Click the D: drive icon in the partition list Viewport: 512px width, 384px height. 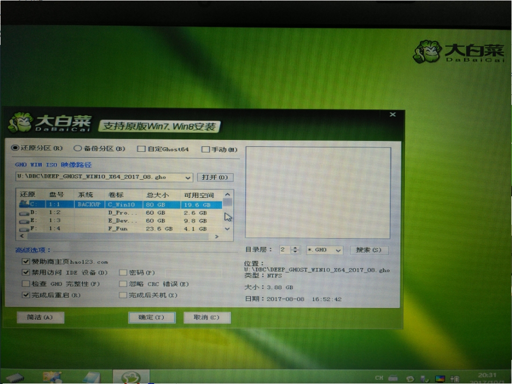[x=24, y=213]
